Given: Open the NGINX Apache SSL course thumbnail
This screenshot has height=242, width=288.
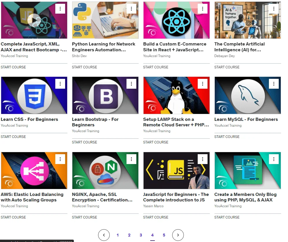Looking at the screenshot, I should (x=105, y=170).
